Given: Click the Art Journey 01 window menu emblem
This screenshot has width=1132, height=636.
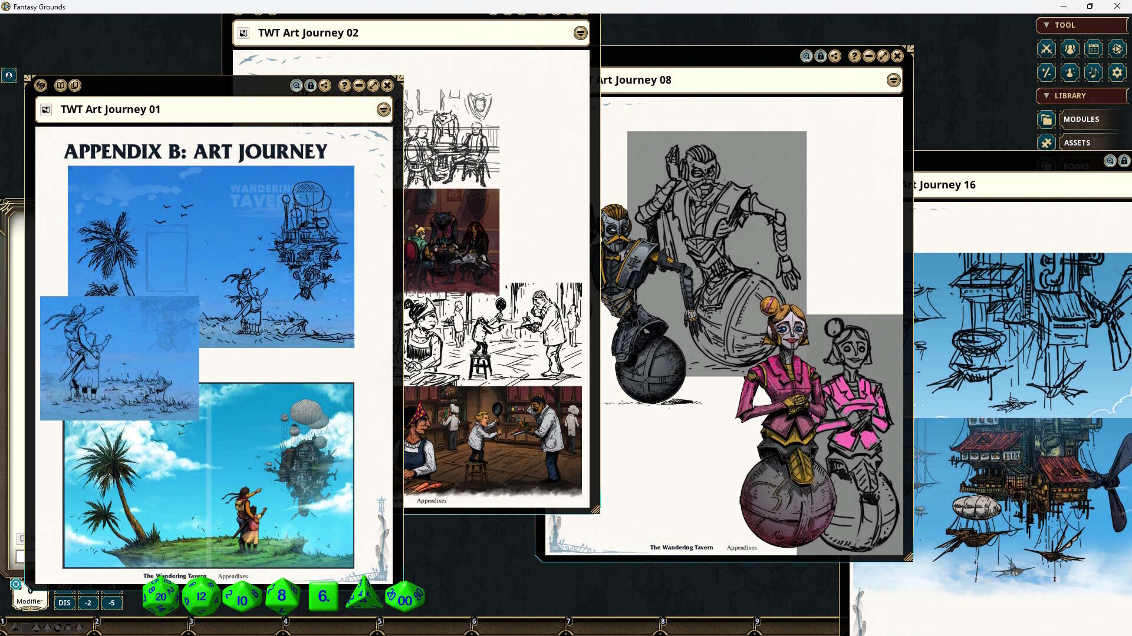Looking at the screenshot, I should [41, 85].
